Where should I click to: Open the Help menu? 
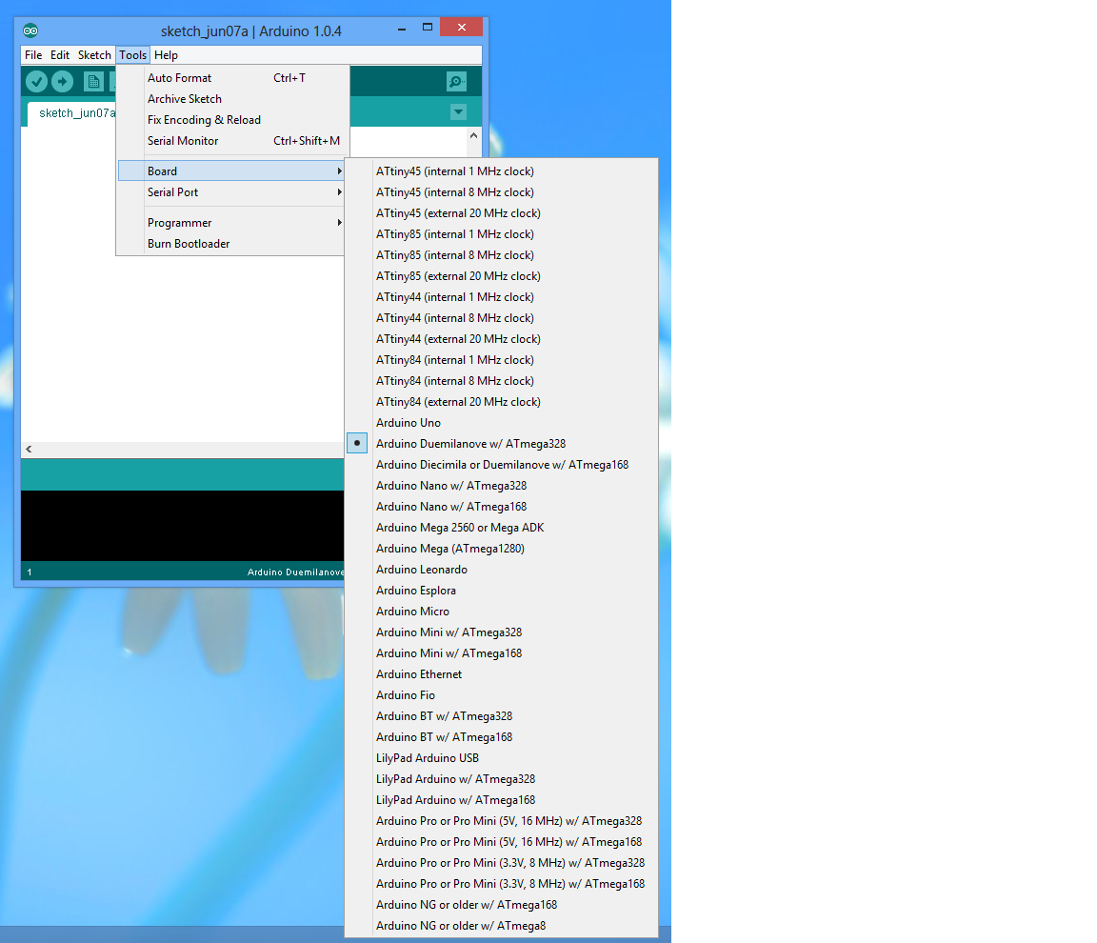pyautogui.click(x=166, y=54)
